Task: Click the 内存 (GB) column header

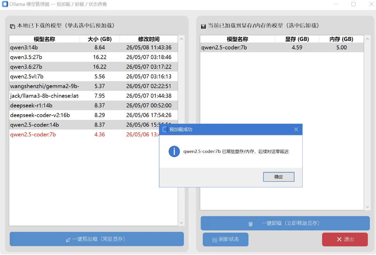Action: point(341,39)
